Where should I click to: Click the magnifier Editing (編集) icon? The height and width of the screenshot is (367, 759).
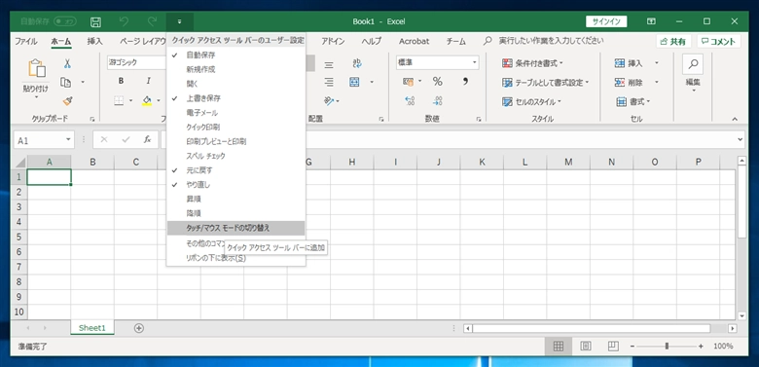[x=693, y=64]
